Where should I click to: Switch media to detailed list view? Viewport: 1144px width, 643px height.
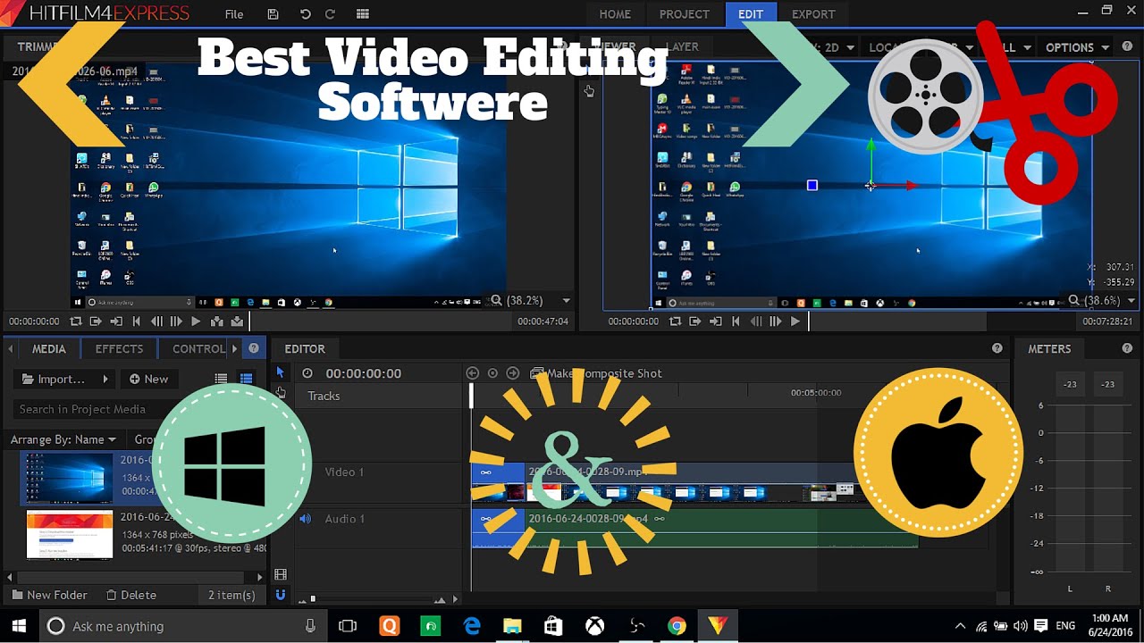click(246, 379)
